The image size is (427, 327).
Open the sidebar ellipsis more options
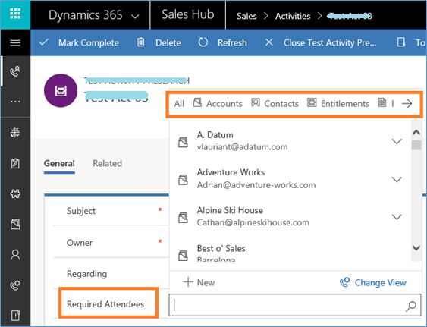click(x=15, y=102)
